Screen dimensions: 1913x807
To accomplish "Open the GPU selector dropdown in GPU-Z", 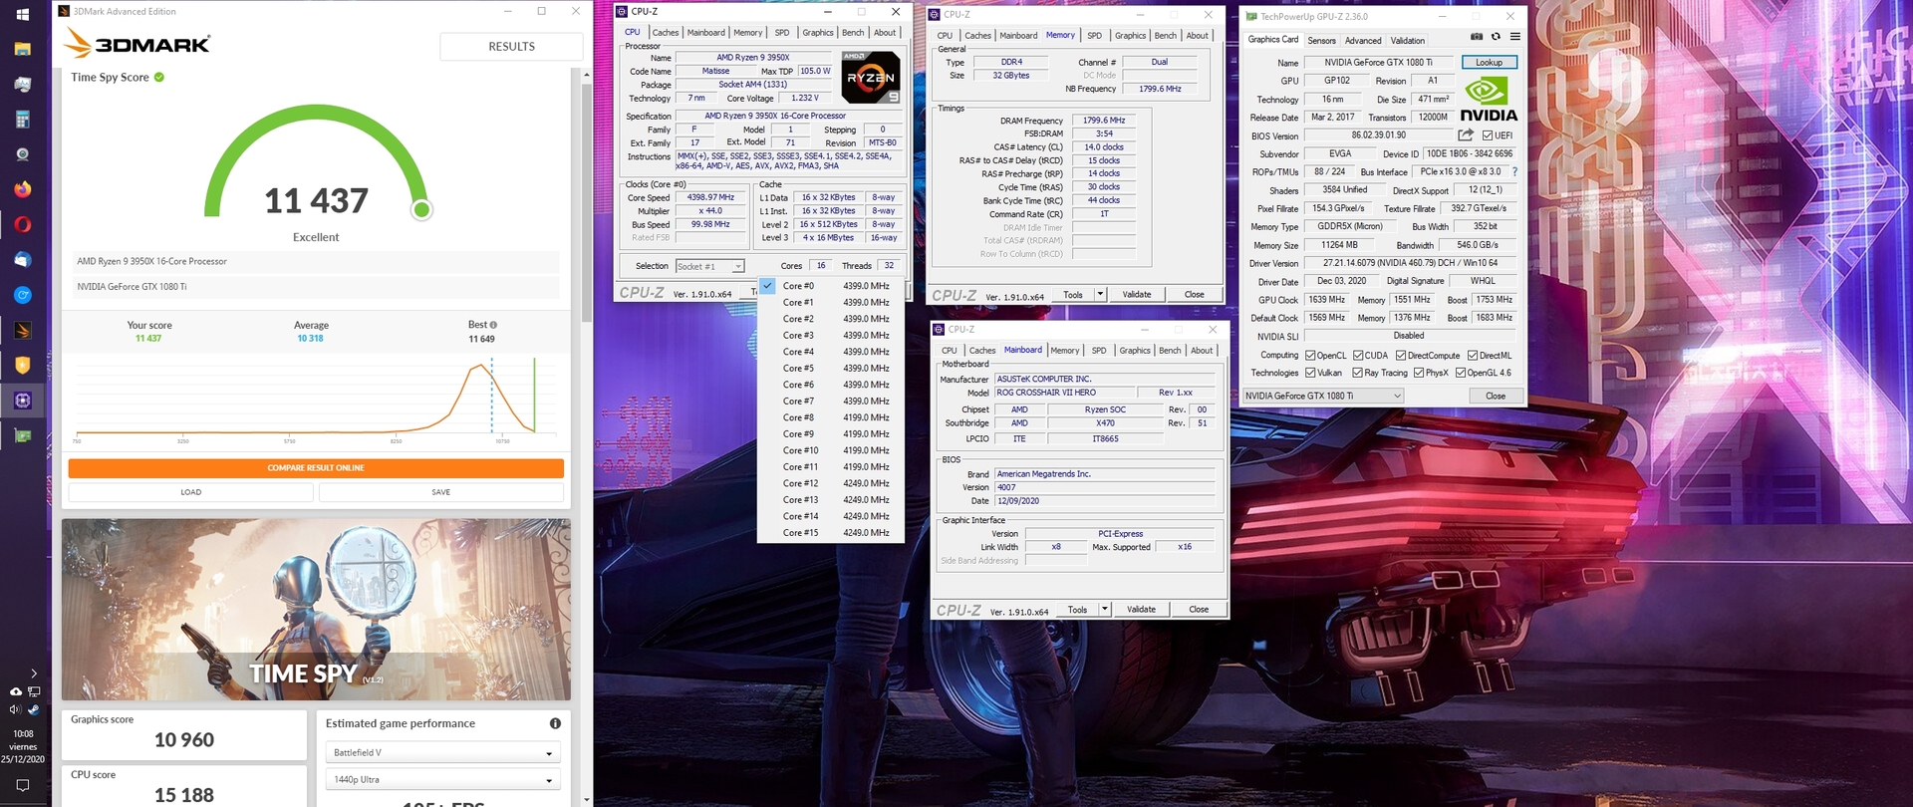I will (1323, 396).
